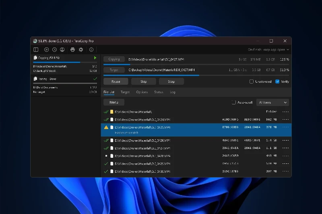The height and width of the screenshot is (214, 322).
Task: Enable the Unattended checkbox
Action: (251, 82)
